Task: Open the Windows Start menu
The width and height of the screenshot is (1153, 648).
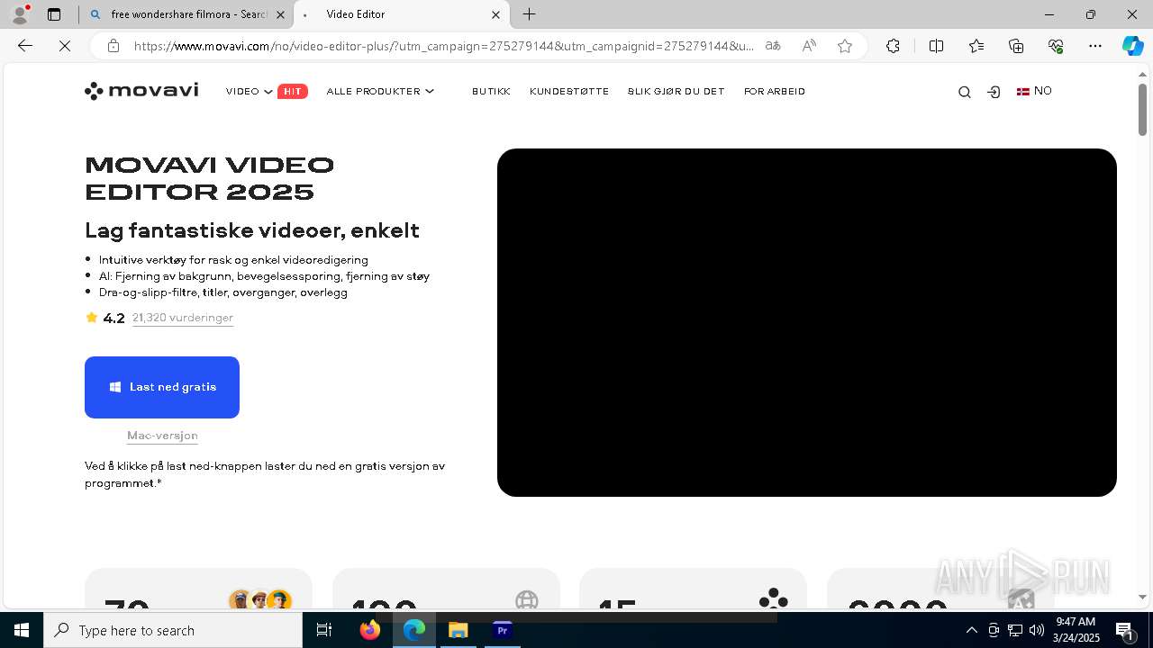Action: coord(22,630)
